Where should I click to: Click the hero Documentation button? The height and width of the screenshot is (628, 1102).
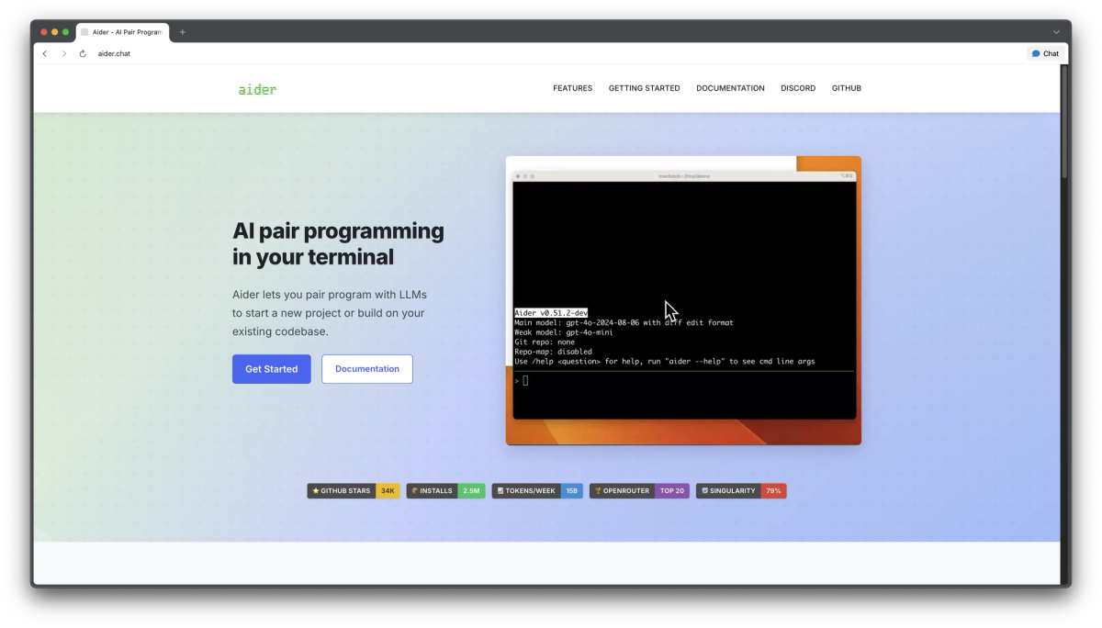(x=367, y=369)
